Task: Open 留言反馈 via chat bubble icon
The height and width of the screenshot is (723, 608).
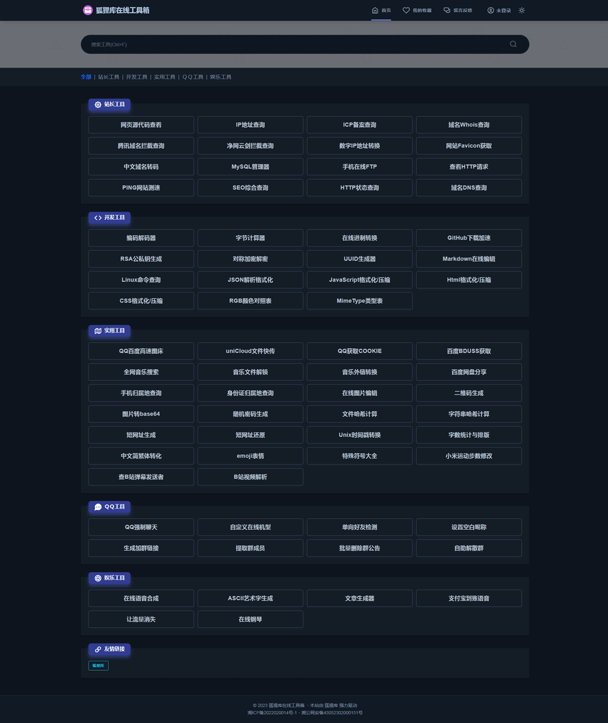Action: coord(447,10)
